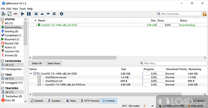Toggle STATUS section checkbox
The height and width of the screenshot is (108, 208).
click(3, 19)
